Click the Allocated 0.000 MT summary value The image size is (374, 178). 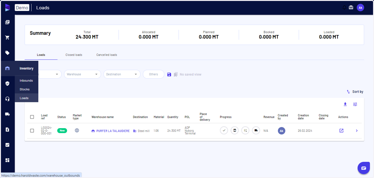149,37
